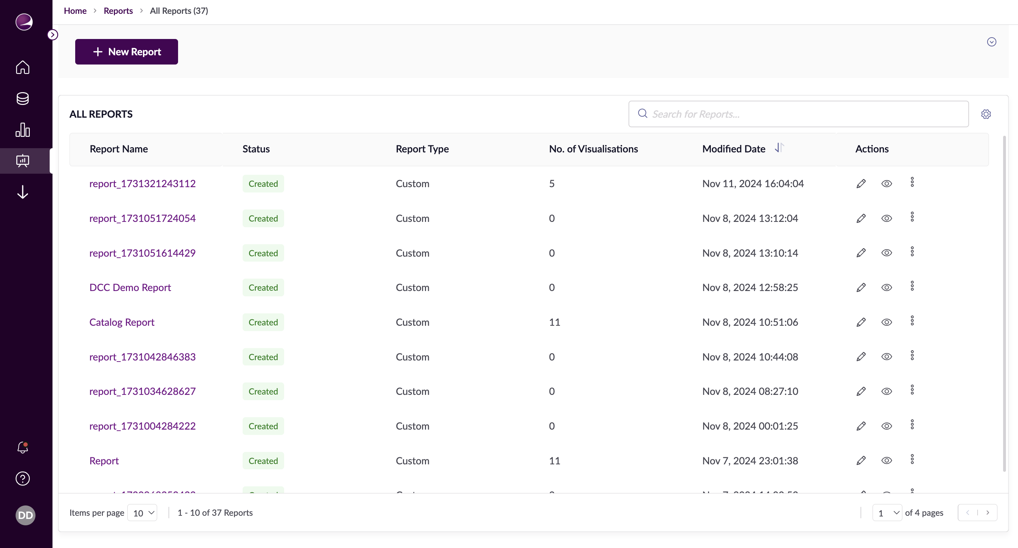
Task: Click the highlighted reports icon in the sidebar
Action: (23, 161)
